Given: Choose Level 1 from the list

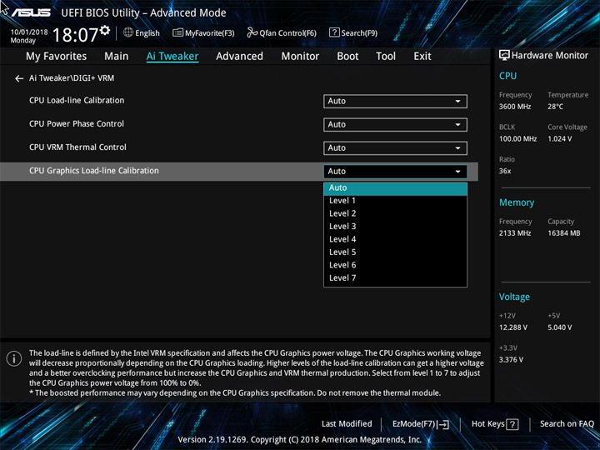Looking at the screenshot, I should [x=395, y=201].
